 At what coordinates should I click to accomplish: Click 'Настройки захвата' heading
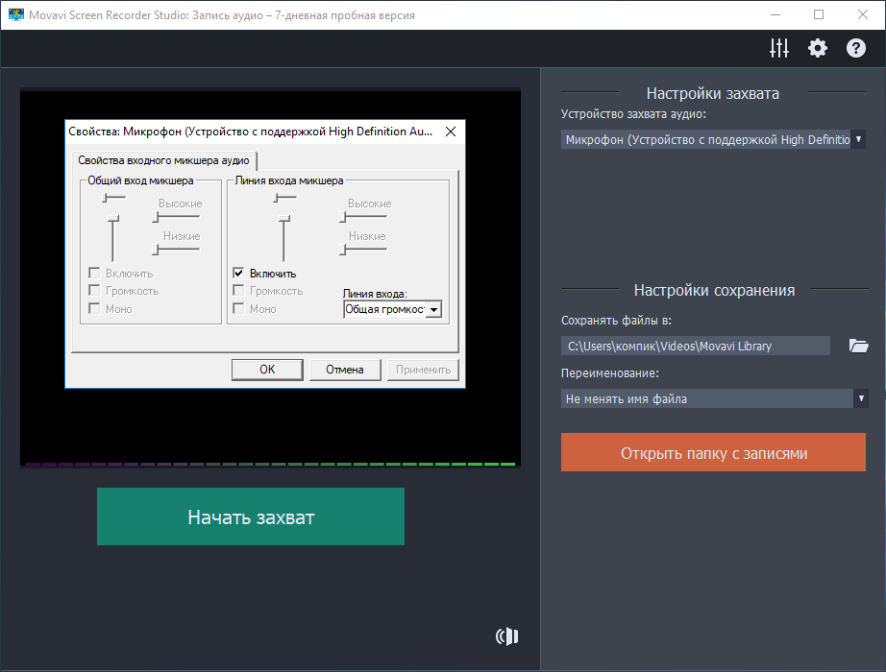tap(712, 93)
